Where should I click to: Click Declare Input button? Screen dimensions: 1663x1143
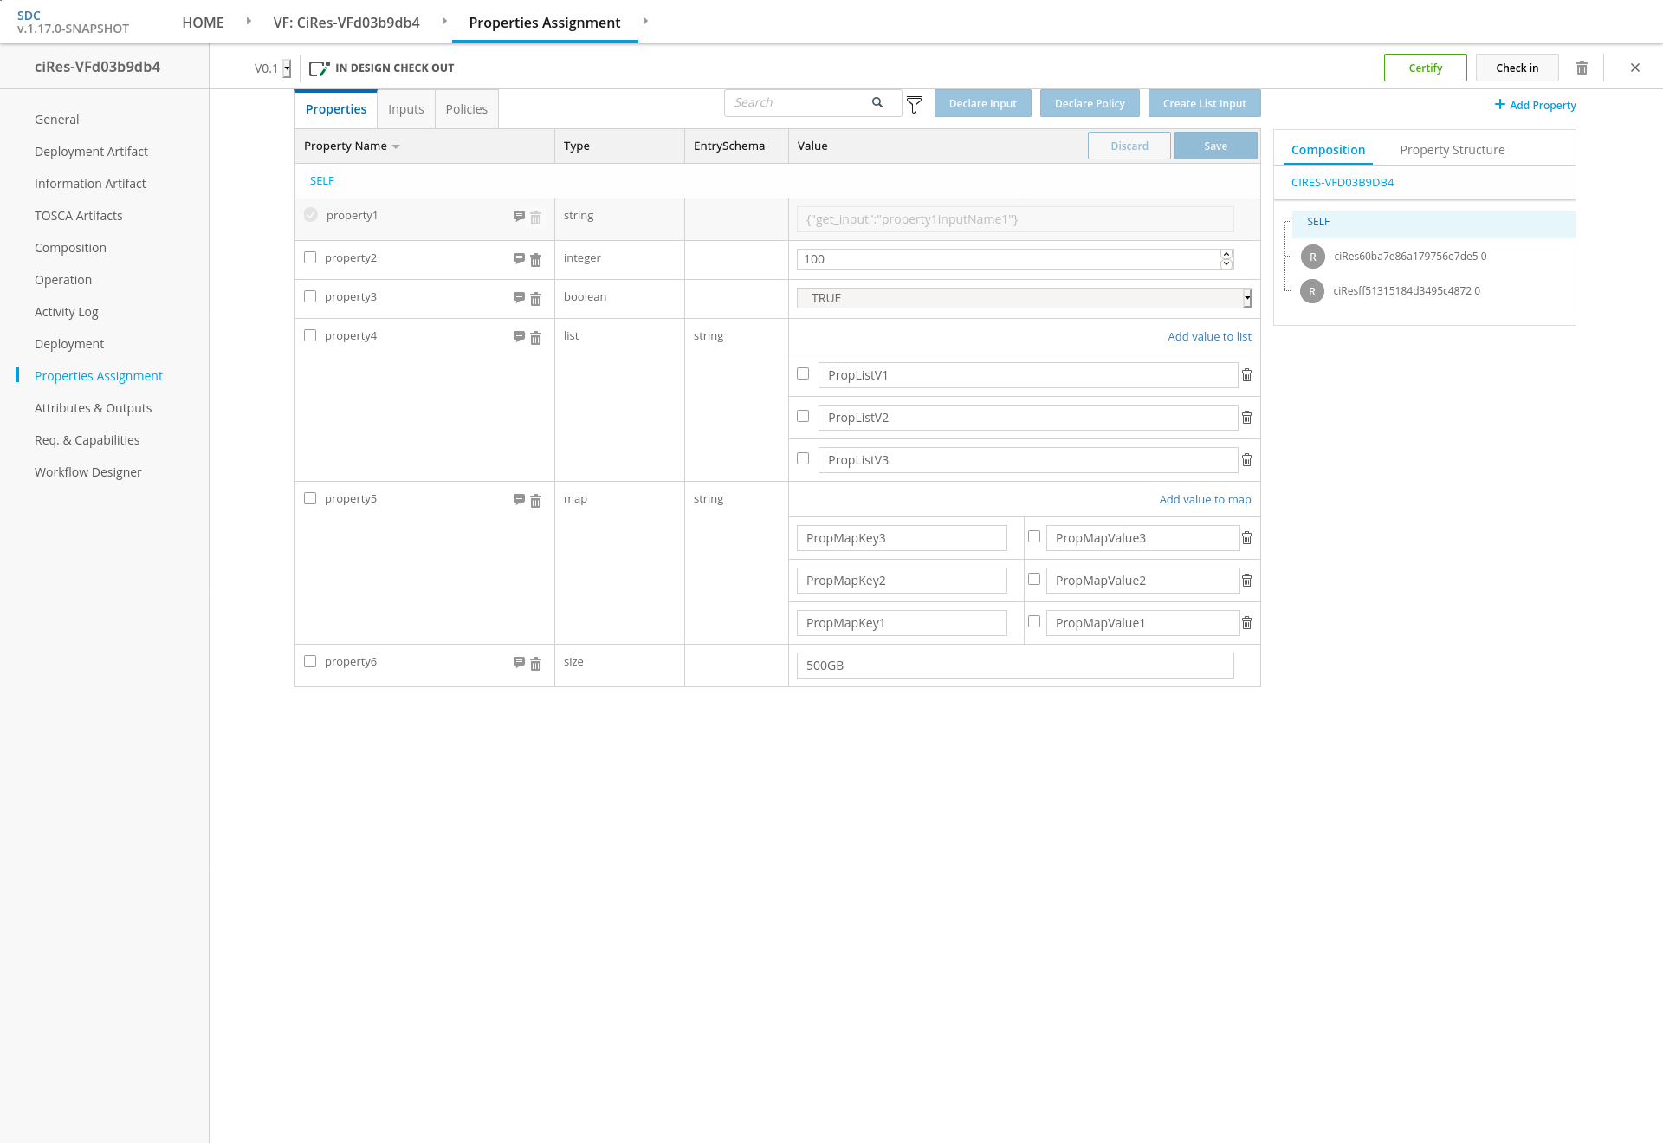[983, 103]
